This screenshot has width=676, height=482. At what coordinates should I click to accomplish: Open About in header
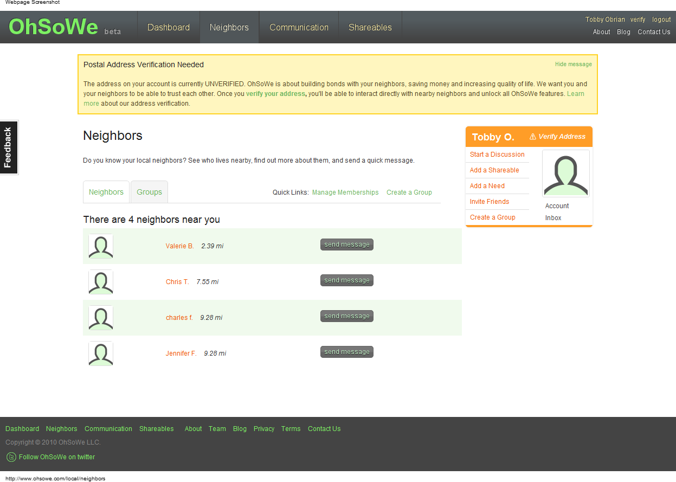pos(601,32)
